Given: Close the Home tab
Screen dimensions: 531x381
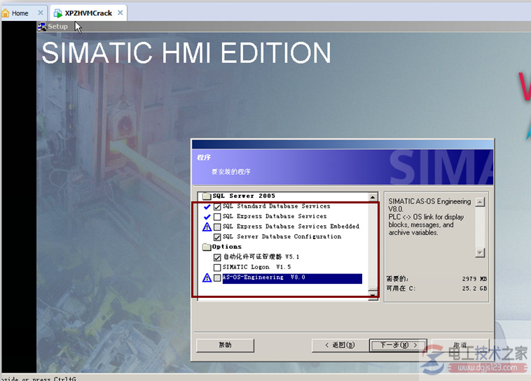Looking at the screenshot, I should tap(41, 13).
